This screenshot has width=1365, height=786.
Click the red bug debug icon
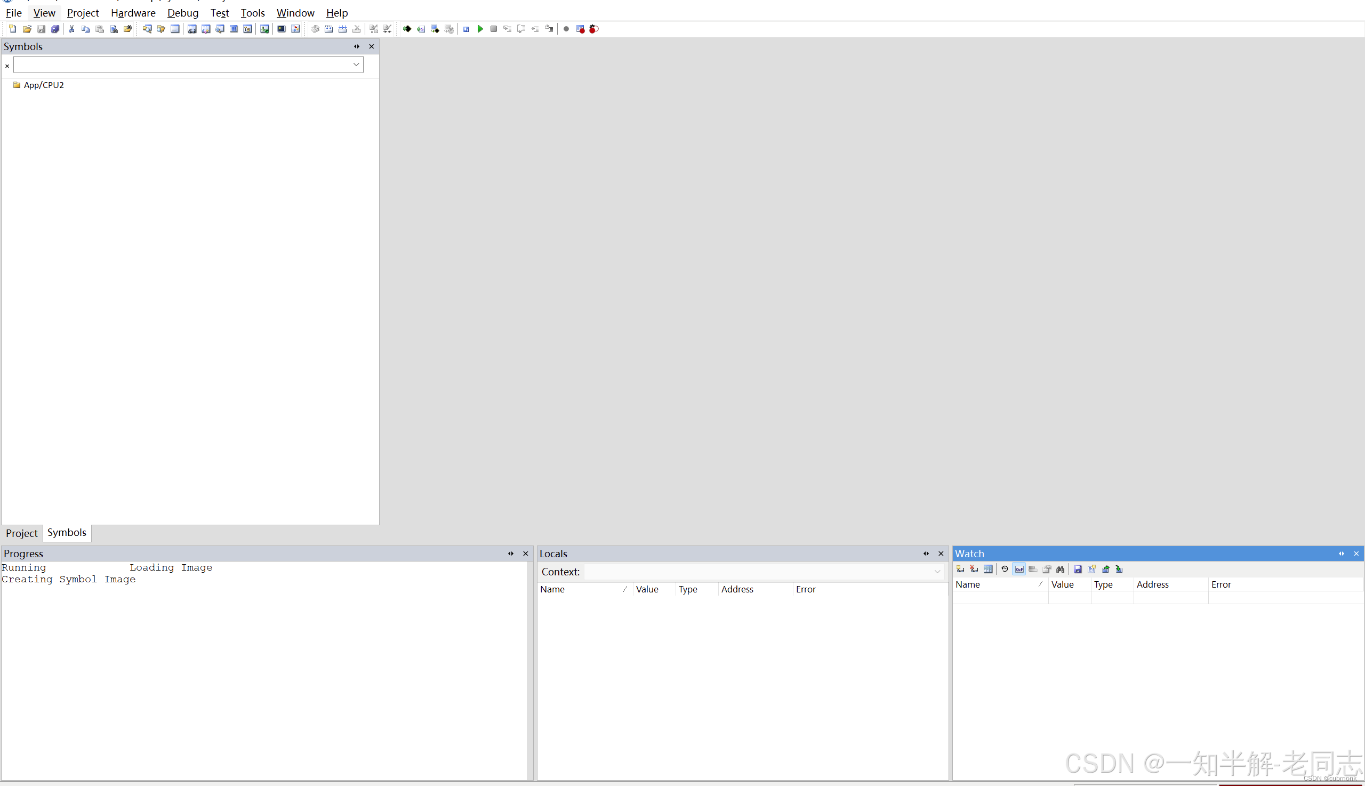[x=593, y=29]
